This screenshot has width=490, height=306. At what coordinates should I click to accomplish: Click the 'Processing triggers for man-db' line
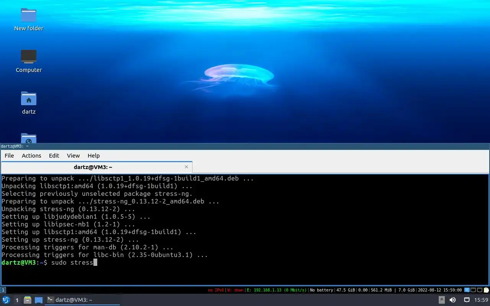pos(88,247)
